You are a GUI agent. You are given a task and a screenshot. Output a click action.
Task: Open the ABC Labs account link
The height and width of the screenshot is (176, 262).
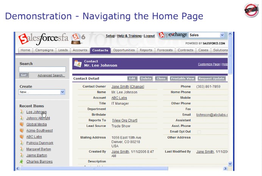point(119,98)
